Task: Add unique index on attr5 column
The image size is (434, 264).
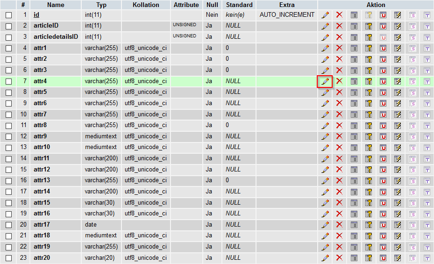Action: point(383,93)
